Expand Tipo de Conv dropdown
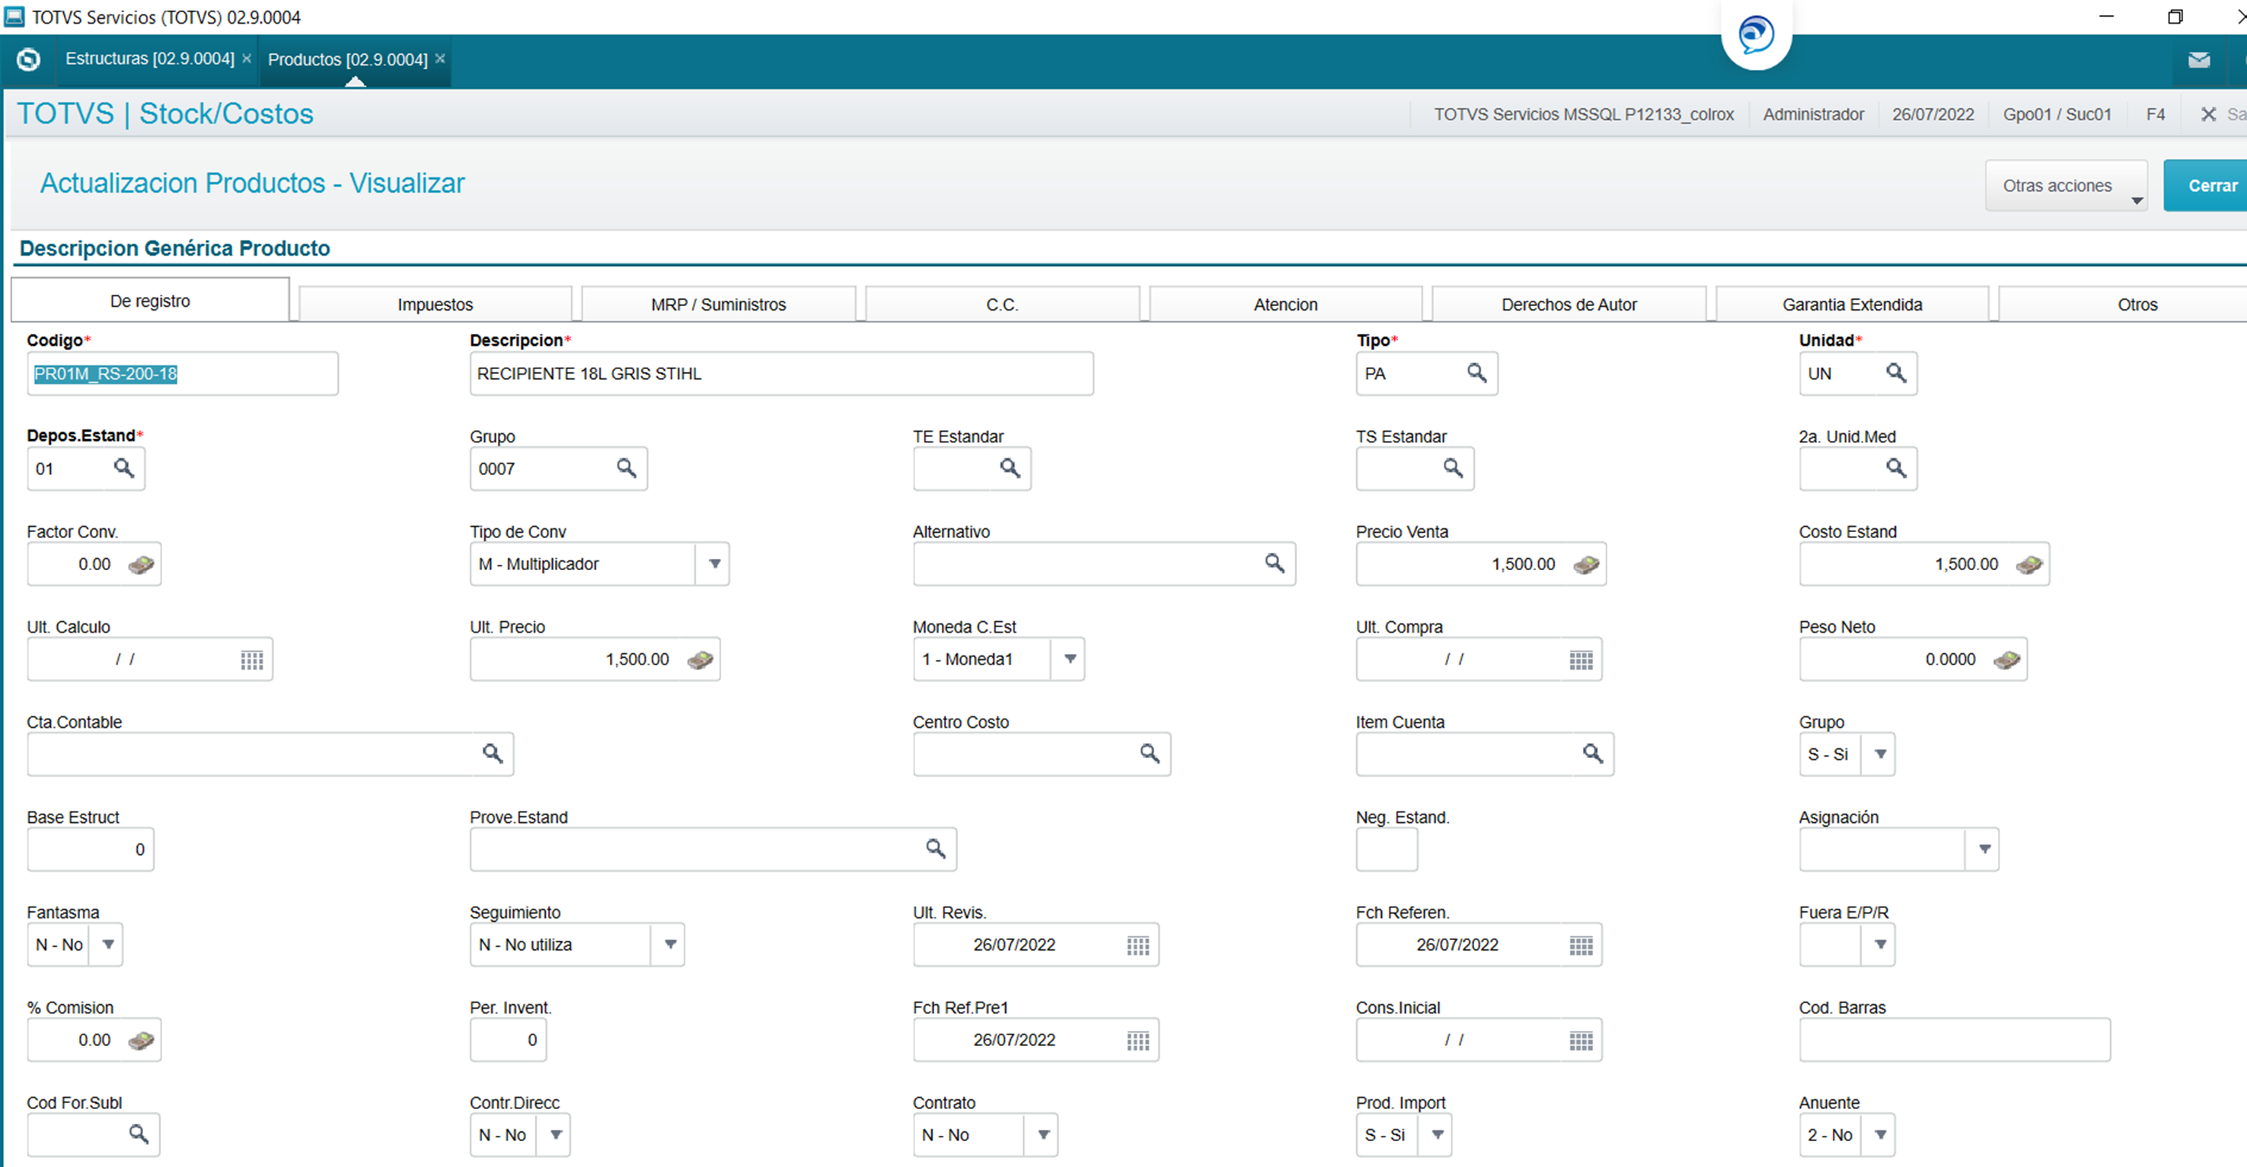Viewport: 2247px width, 1167px height. [713, 564]
